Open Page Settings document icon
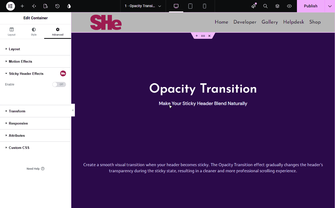335x208 pixels. tap(46, 6)
